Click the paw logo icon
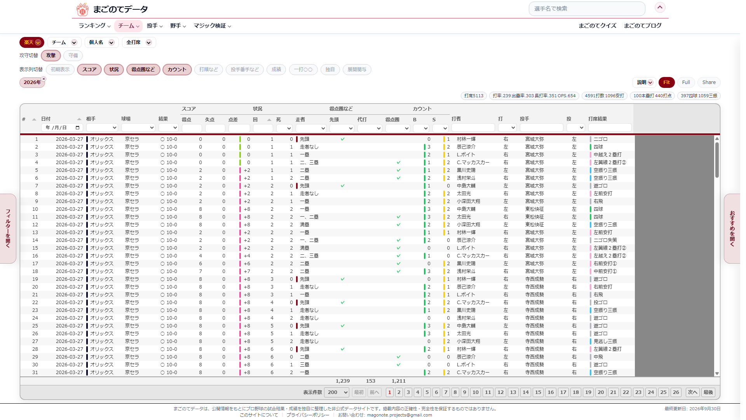The height and width of the screenshot is (420, 746). click(82, 9)
